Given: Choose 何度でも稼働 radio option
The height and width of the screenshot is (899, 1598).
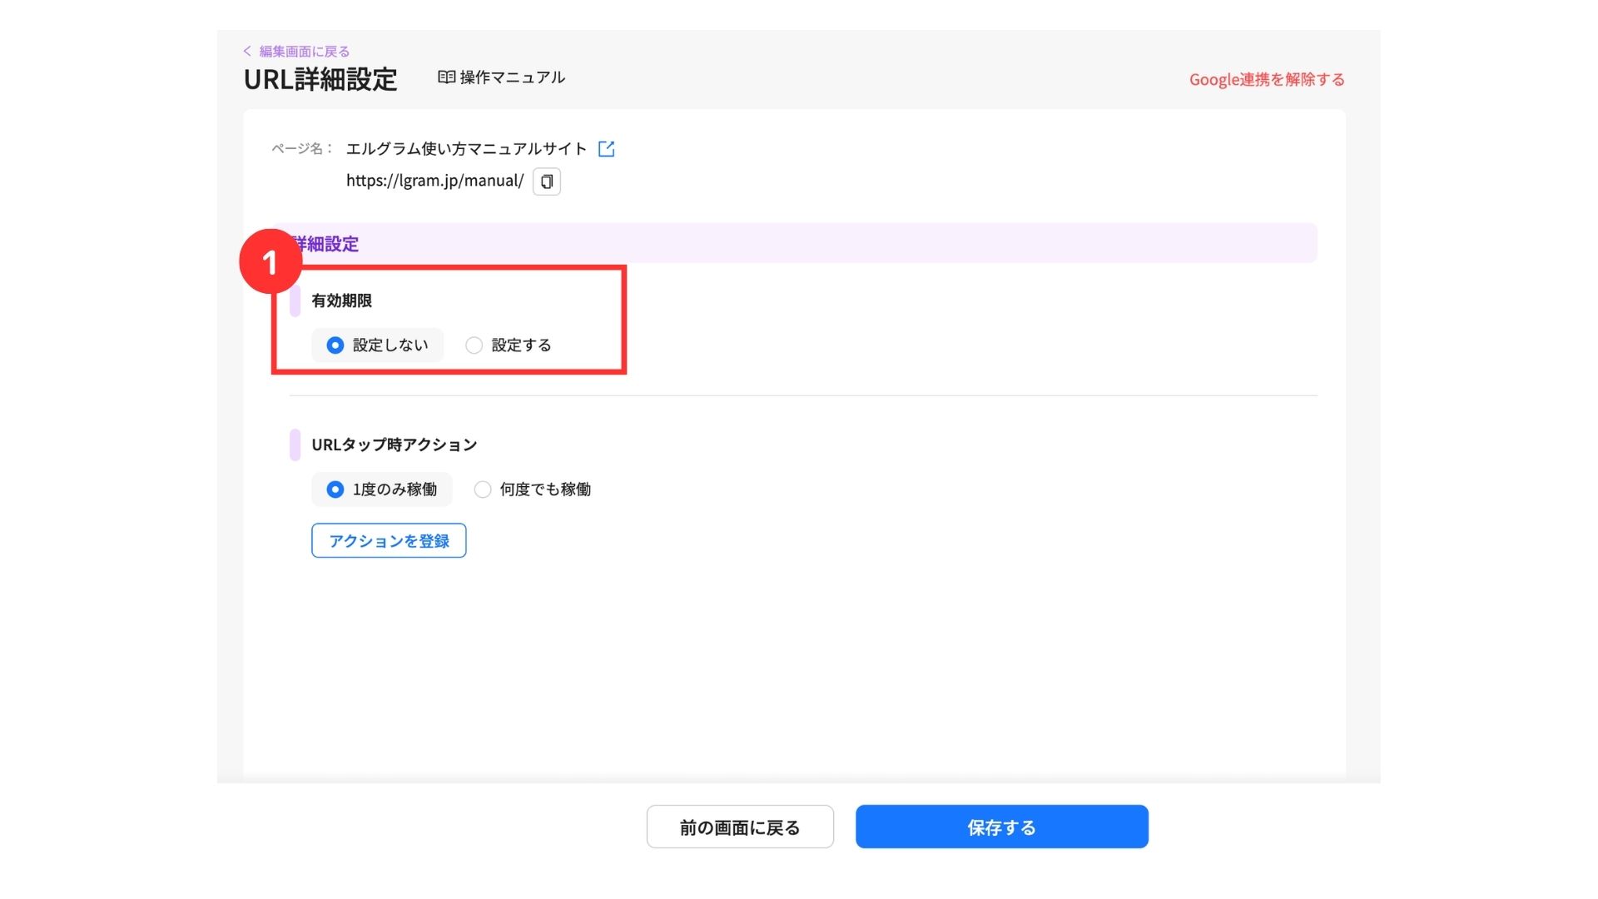Looking at the screenshot, I should 483,489.
